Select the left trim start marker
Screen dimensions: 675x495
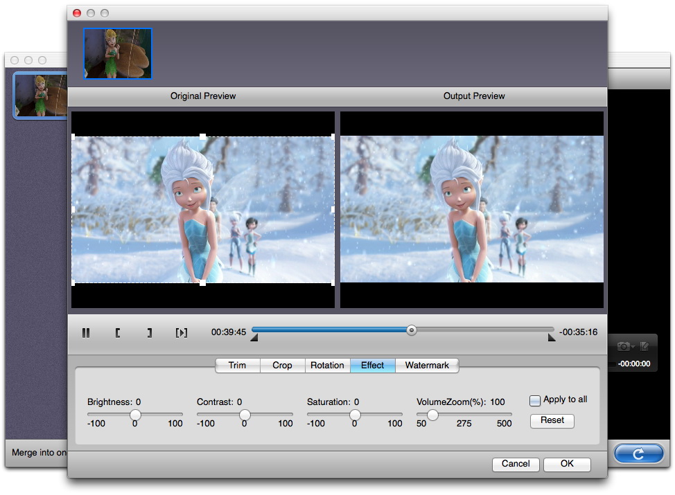(x=254, y=338)
